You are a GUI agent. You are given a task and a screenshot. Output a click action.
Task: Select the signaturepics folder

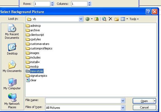(36, 76)
